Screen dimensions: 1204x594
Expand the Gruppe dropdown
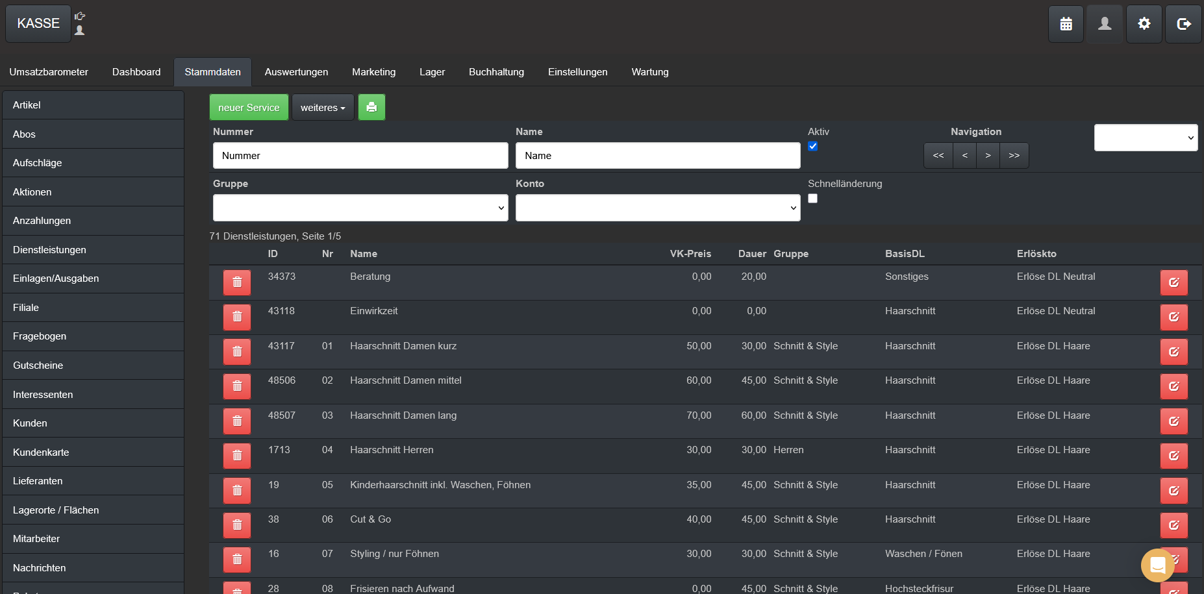click(360, 208)
